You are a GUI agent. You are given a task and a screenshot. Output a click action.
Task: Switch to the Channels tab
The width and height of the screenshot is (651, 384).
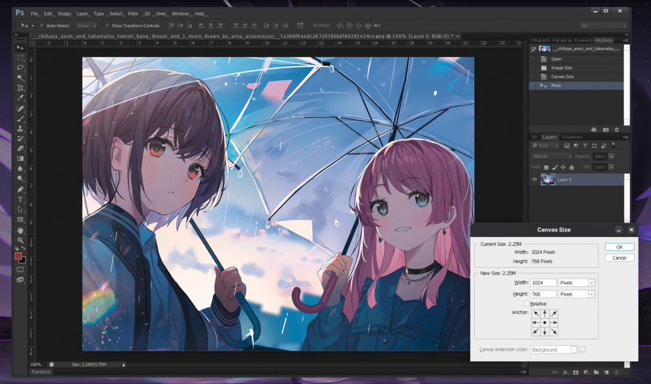[572, 137]
